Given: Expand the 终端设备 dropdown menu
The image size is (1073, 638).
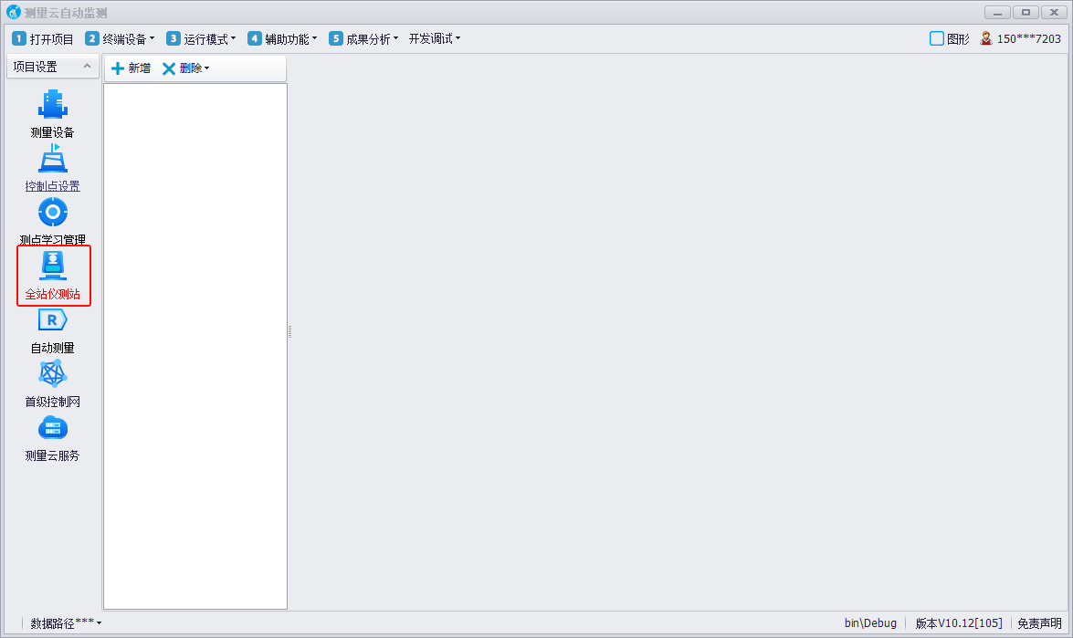Looking at the screenshot, I should coord(121,39).
